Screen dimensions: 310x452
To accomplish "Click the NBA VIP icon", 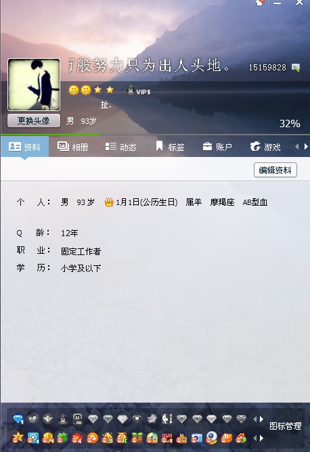I will pyautogui.click(x=167, y=419).
